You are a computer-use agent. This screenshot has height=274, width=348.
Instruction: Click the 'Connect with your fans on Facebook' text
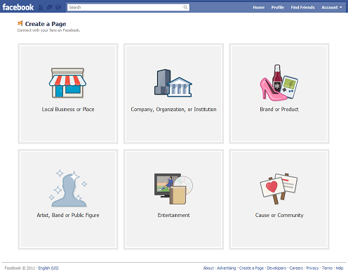[48, 30]
